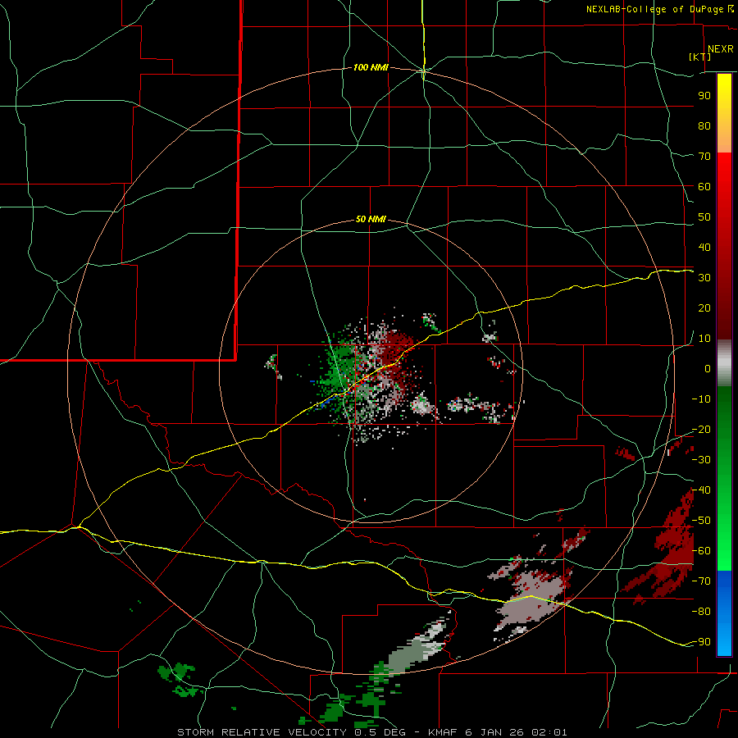Image resolution: width=738 pixels, height=738 pixels.
Task: Click the -50 knot scale value
Action: 702,521
